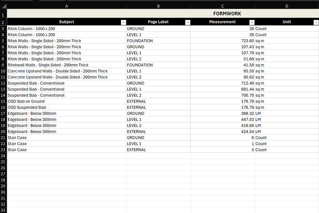Select Suspended Slab - Conventional in row 12
The width and height of the screenshot is (319, 213).
(67, 83)
